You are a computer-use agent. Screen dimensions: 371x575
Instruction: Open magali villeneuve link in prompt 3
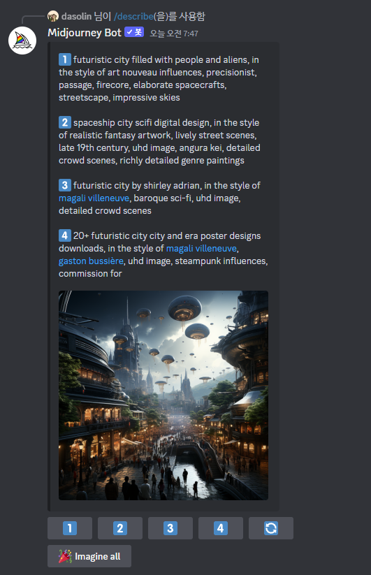(x=94, y=198)
